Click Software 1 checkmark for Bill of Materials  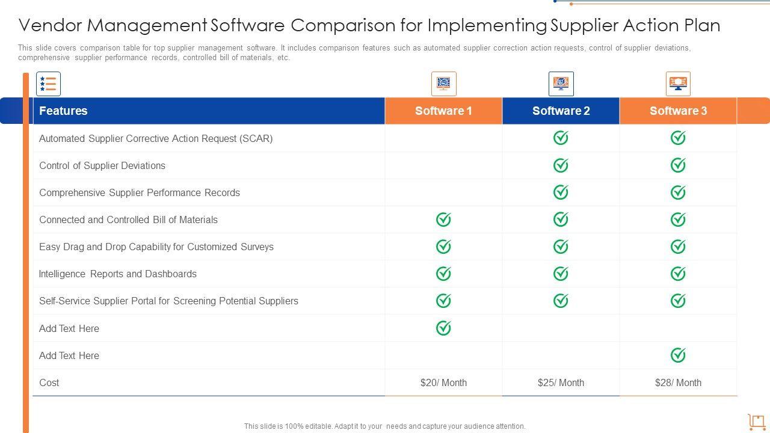point(443,220)
